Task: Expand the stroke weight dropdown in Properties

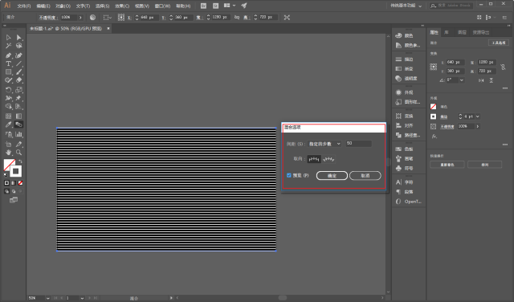Action: tap(478, 116)
